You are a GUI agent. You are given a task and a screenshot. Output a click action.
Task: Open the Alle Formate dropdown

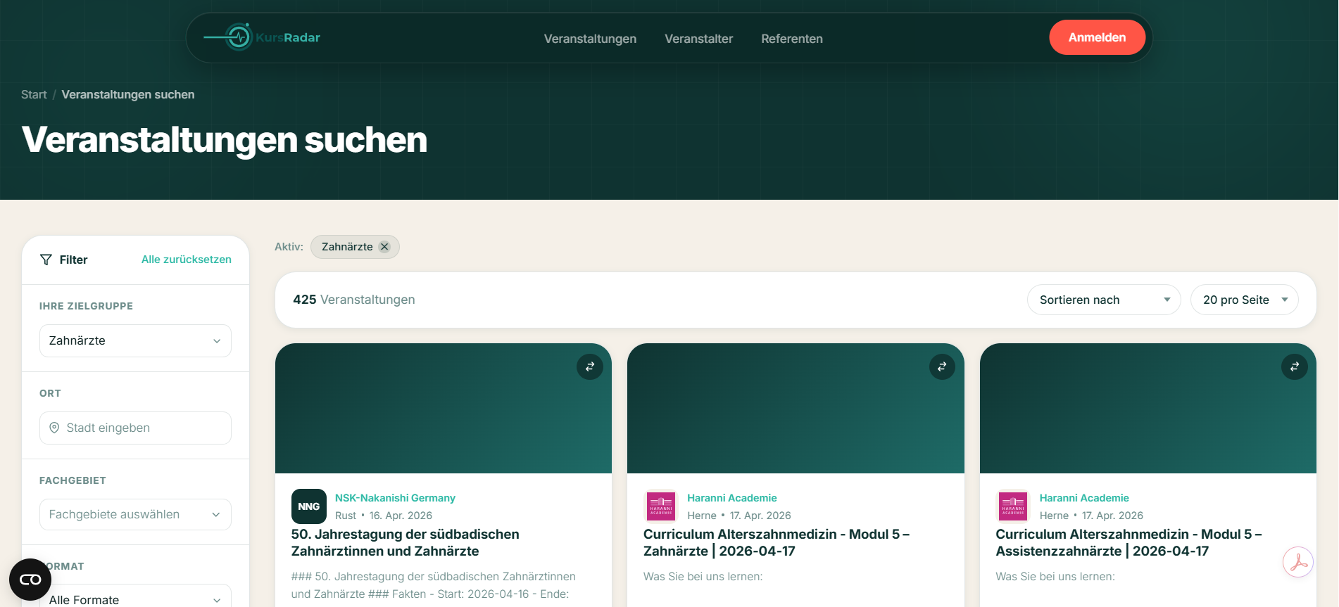point(135,599)
